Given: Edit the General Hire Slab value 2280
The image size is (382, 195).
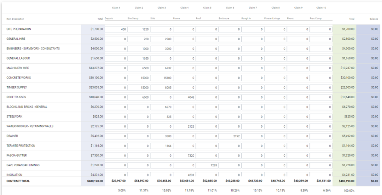Looking at the screenshot, I should coord(162,39).
